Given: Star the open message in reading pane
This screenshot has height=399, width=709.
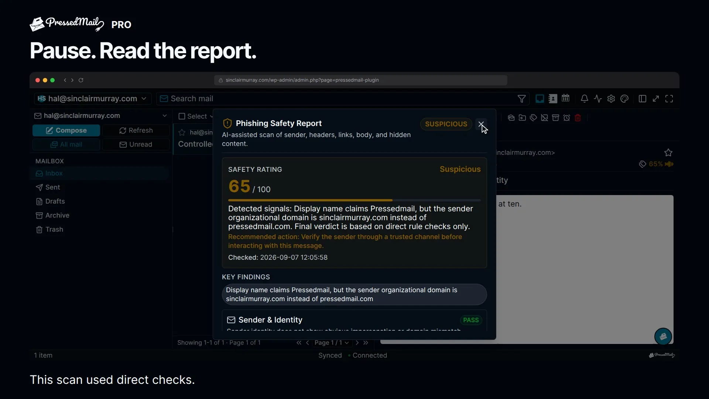Looking at the screenshot, I should (x=668, y=153).
